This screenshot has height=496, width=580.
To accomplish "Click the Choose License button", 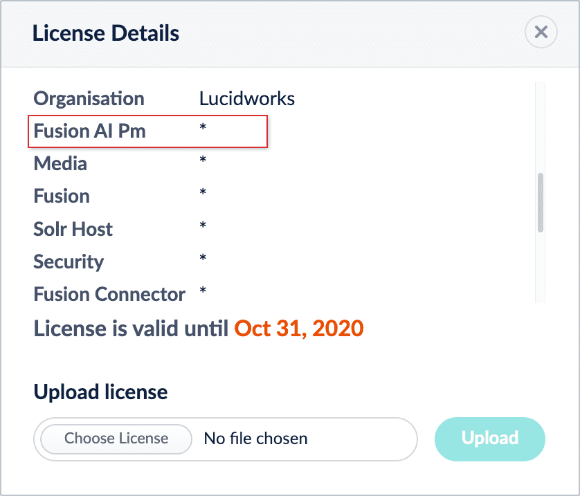I will coord(116,439).
